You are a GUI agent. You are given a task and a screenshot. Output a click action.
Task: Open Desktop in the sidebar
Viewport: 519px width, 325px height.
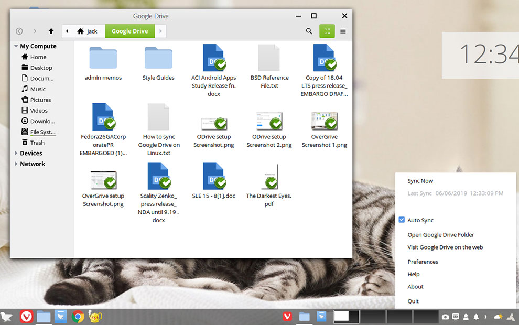(x=37, y=68)
